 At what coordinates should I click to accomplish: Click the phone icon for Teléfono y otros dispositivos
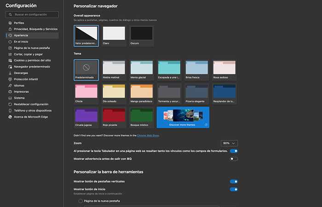10,110
